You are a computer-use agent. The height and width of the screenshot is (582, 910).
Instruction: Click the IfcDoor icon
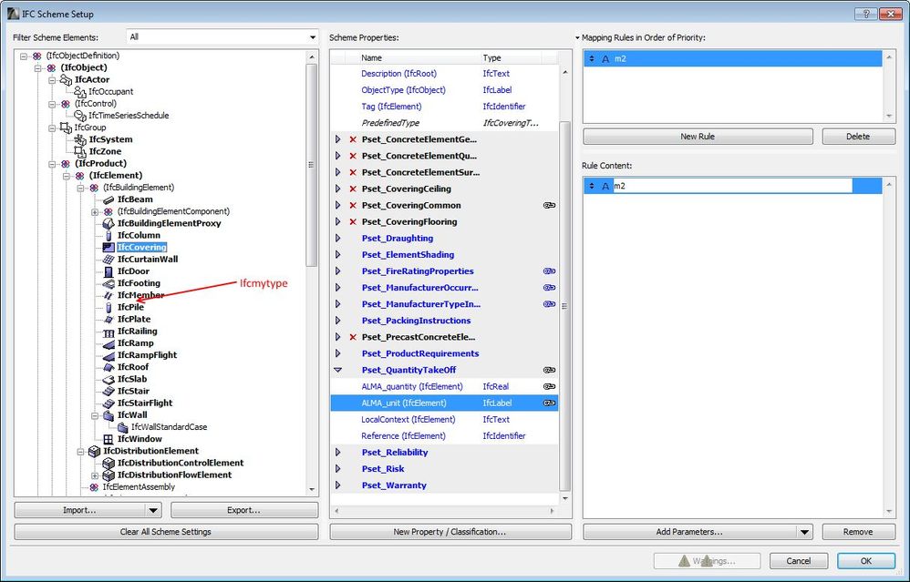pos(109,271)
